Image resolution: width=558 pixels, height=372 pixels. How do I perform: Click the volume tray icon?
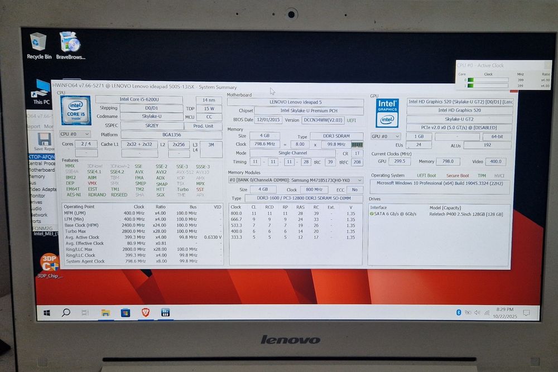pyautogui.click(x=477, y=313)
